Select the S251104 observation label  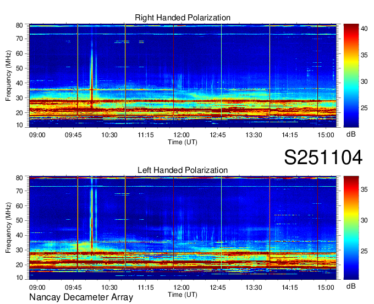pos(323,158)
